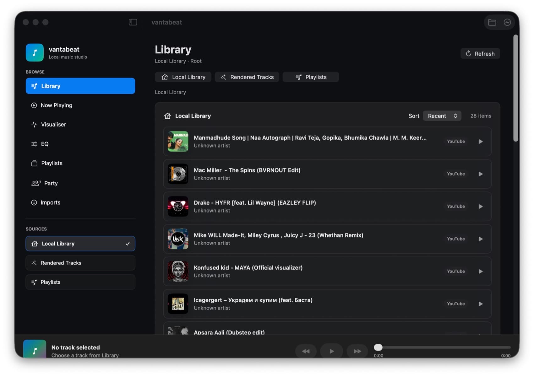This screenshot has width=534, height=376.
Task: Click Manmadhude Song album thumbnail
Action: (178, 142)
